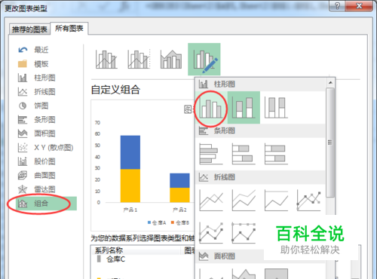Choose stacked line with markers in gallery

click(x=211, y=233)
